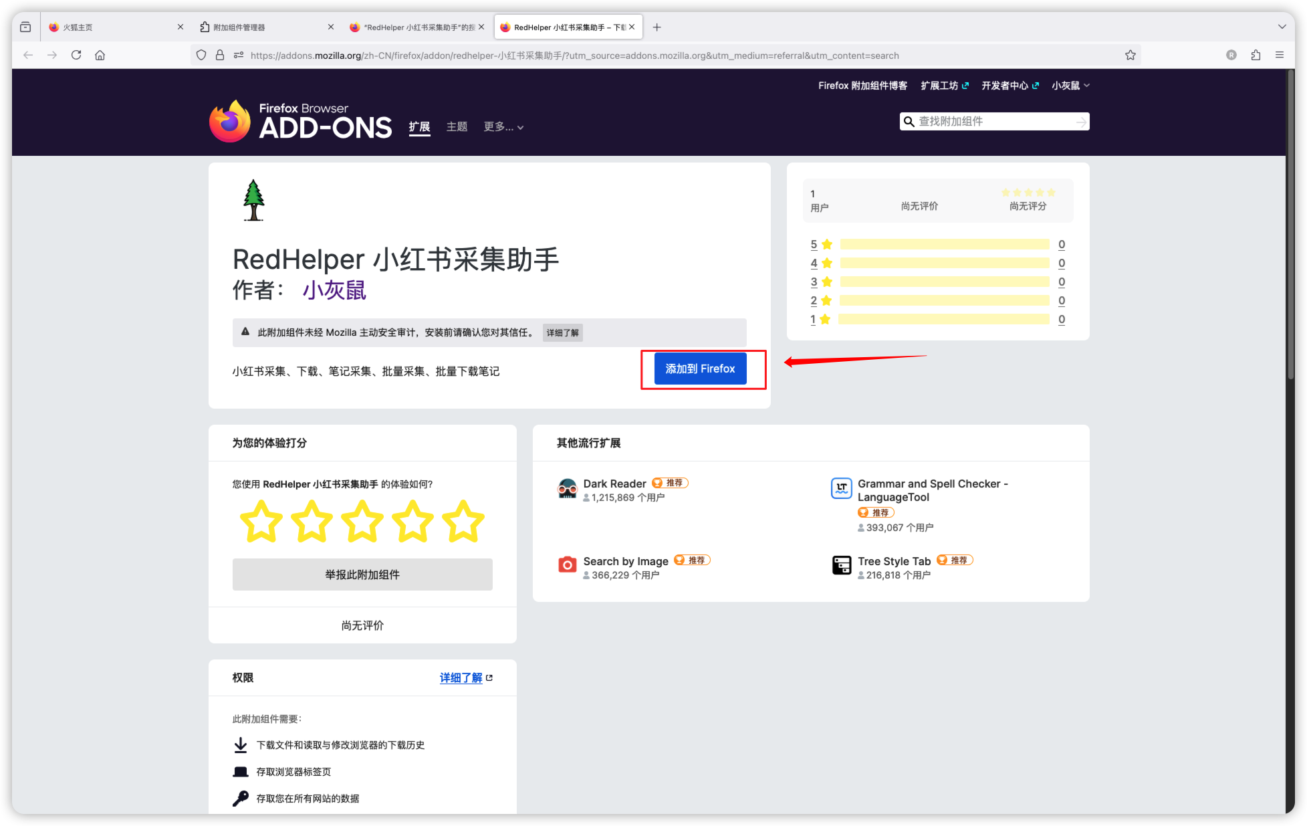Rate the add-on one star

[261, 521]
